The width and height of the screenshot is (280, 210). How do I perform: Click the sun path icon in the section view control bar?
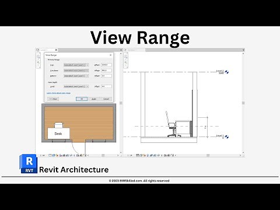(x=145, y=155)
